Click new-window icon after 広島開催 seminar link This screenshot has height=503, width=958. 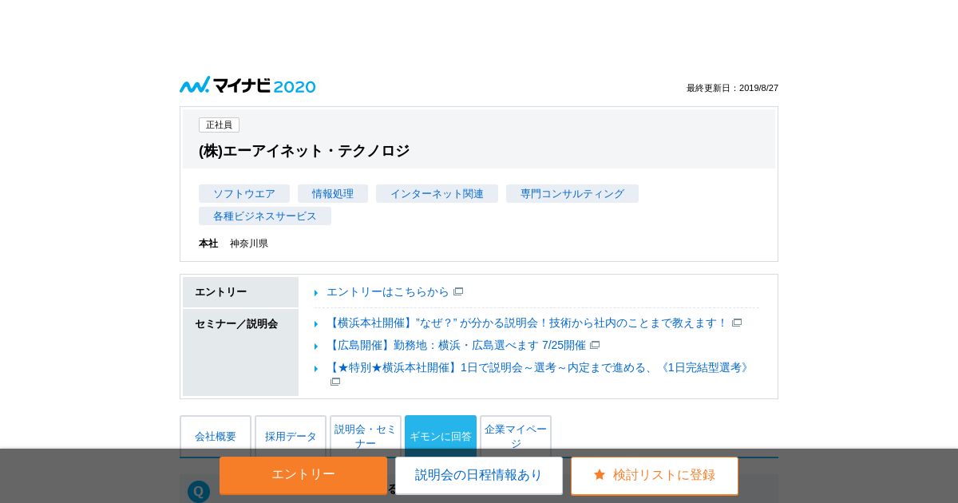pos(595,345)
